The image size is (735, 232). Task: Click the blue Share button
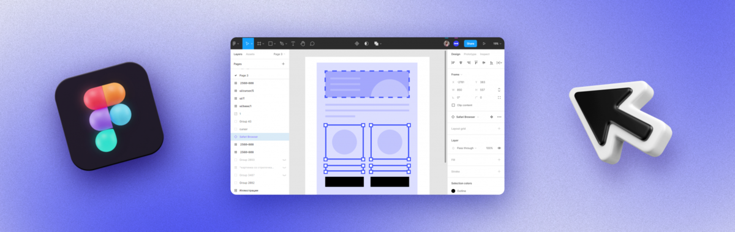point(470,43)
